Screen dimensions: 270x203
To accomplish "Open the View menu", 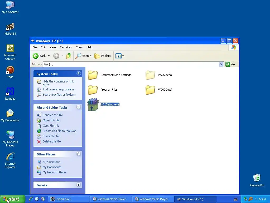I will (53, 47).
